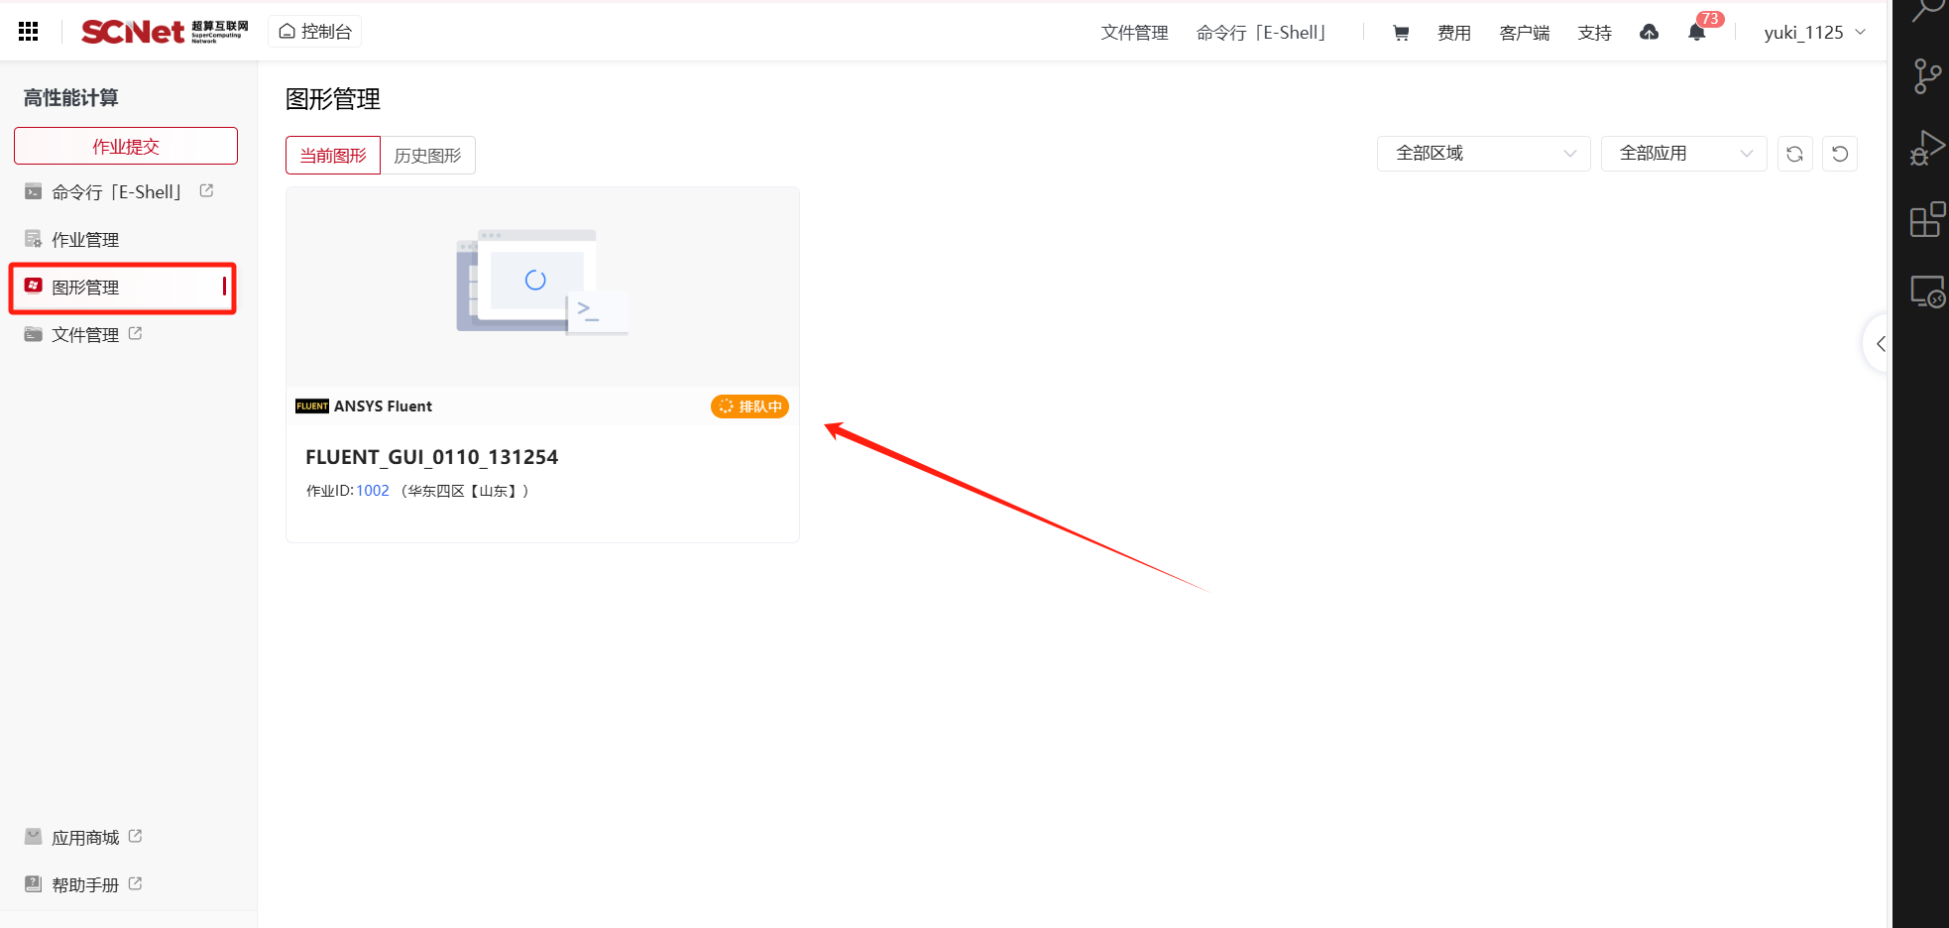
Task: Open job ID 1002 link
Action: point(373,491)
